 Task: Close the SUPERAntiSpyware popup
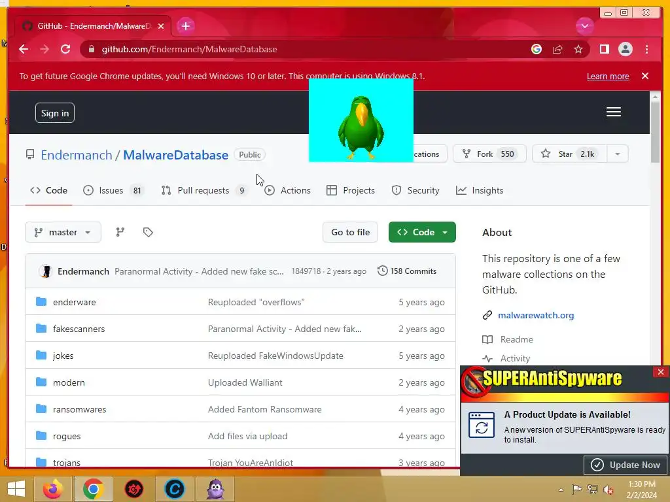tap(661, 372)
